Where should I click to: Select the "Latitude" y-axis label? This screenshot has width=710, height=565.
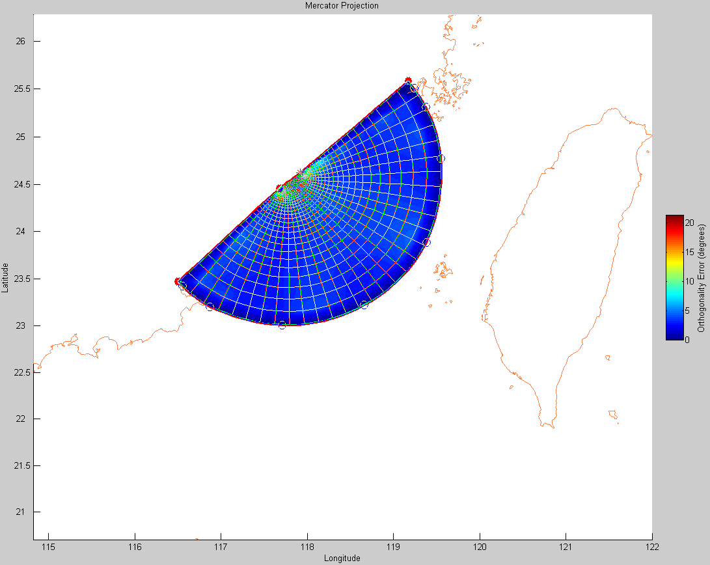click(5, 277)
